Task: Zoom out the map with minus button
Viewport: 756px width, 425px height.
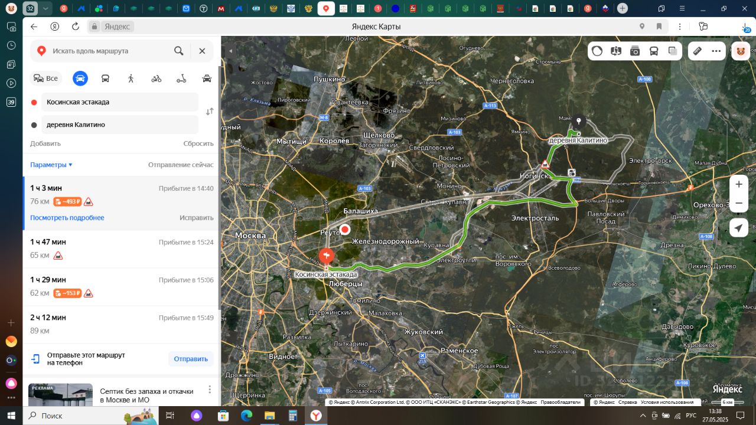Action: coord(738,204)
